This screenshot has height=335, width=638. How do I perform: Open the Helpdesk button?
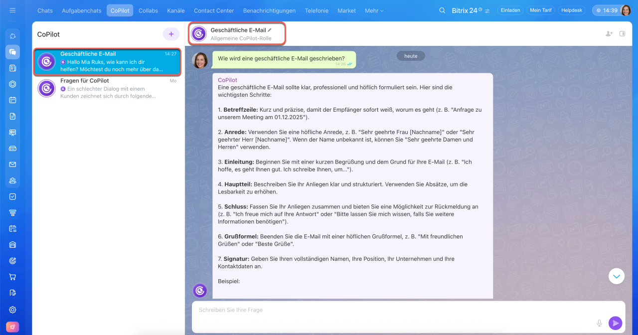571,10
